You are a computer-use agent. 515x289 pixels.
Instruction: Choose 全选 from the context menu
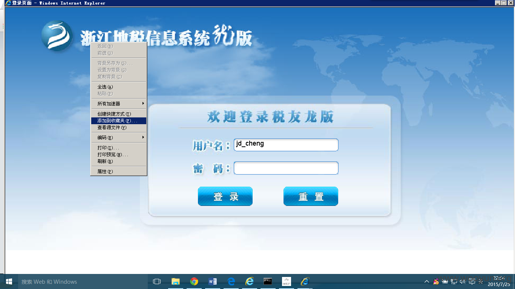[x=118, y=87]
